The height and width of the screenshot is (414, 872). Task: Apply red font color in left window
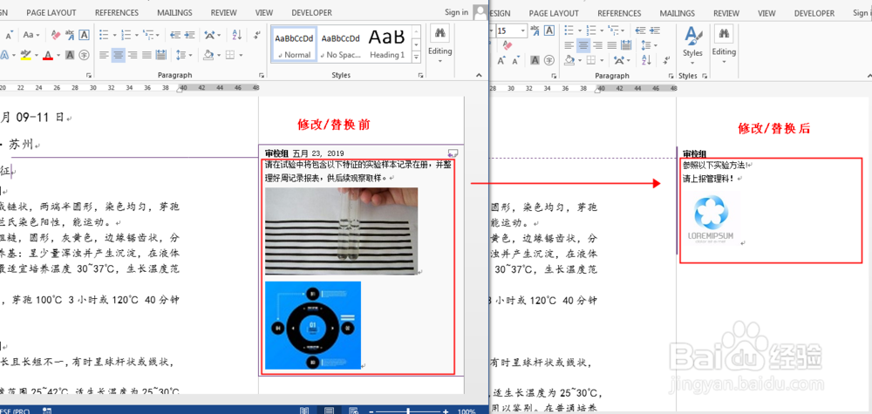(x=47, y=54)
